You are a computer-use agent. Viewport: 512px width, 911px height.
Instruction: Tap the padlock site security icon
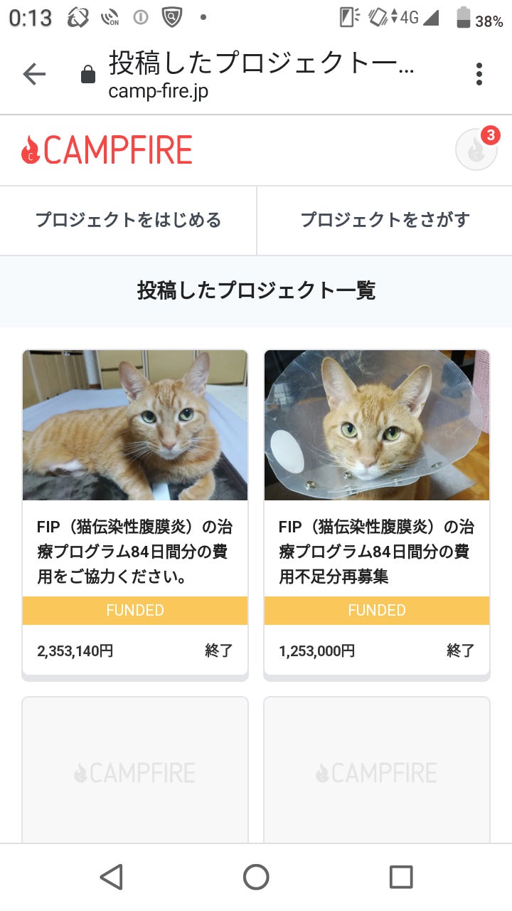coord(88,75)
